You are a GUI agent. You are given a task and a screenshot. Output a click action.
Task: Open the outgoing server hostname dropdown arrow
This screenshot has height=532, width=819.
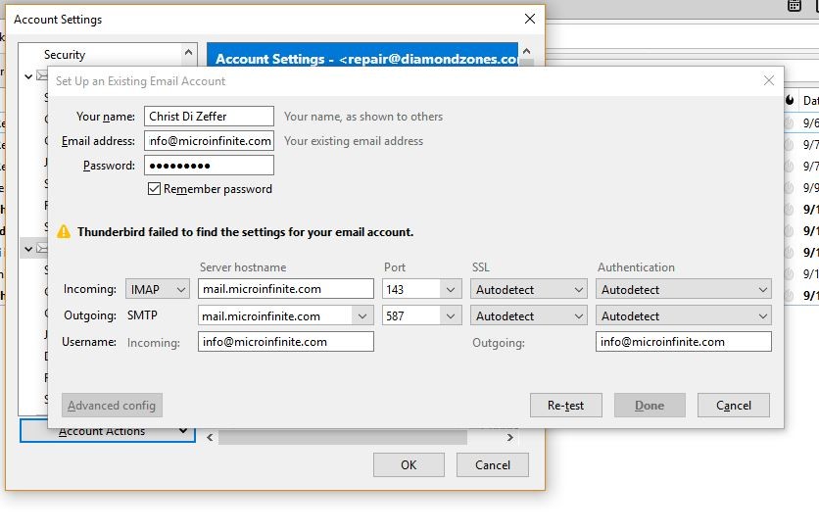361,315
